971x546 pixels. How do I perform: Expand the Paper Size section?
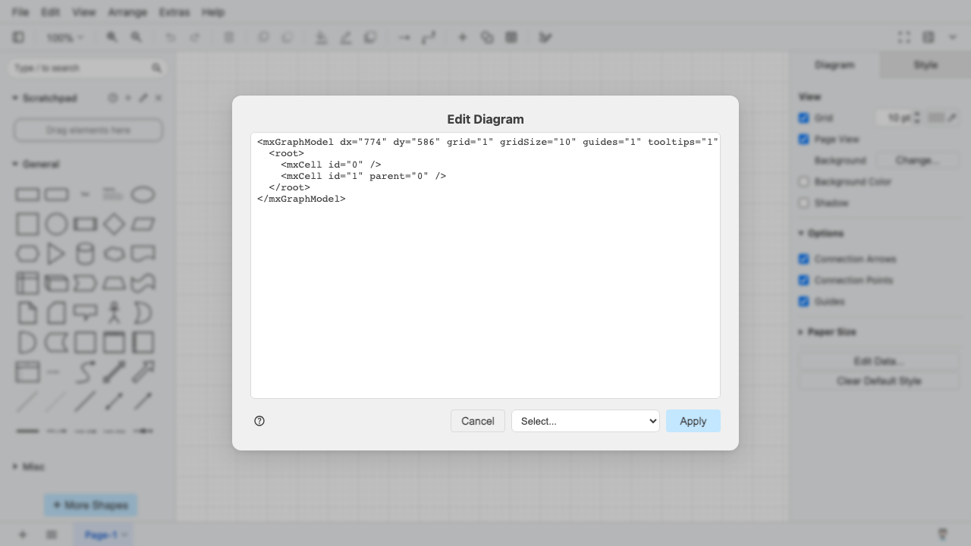(x=827, y=331)
